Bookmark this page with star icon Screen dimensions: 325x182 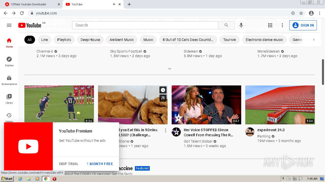tap(301, 13)
